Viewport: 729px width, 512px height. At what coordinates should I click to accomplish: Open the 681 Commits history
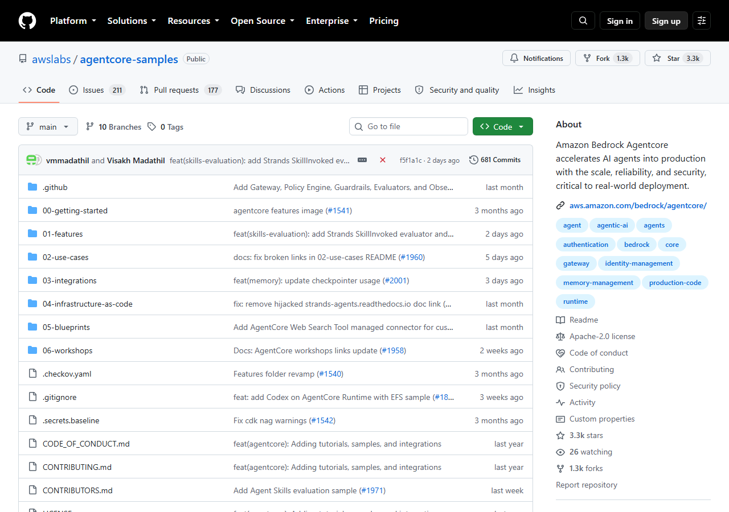tap(495, 160)
